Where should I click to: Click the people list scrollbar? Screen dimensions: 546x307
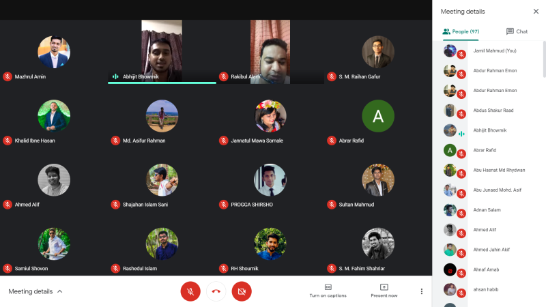point(543,61)
